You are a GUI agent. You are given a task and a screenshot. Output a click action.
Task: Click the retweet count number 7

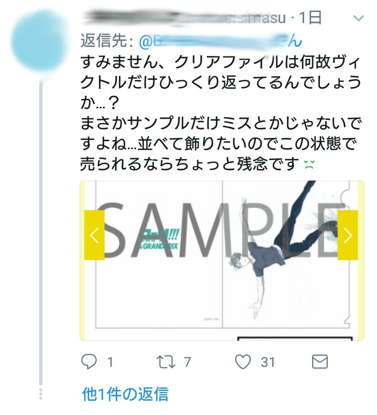click(x=187, y=362)
